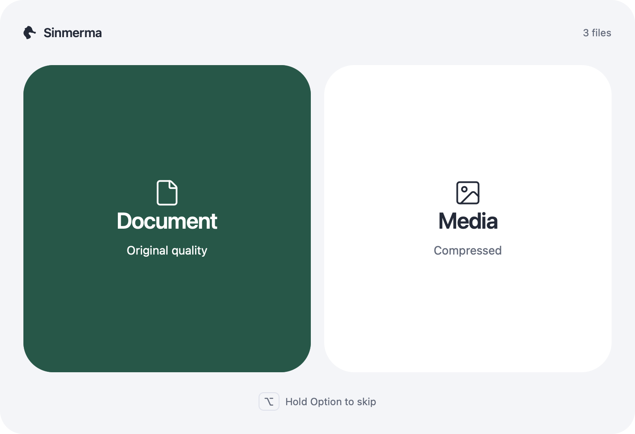Click the Option key symbol icon
Screen dimensions: 635x434
pyautogui.click(x=269, y=401)
